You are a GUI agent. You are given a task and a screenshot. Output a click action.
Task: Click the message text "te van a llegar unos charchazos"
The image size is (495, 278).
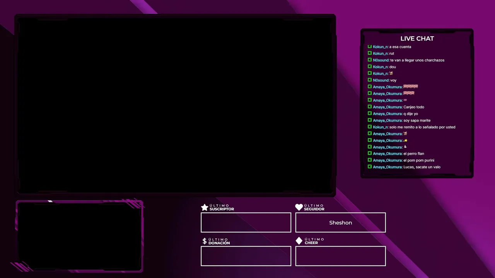(417, 60)
